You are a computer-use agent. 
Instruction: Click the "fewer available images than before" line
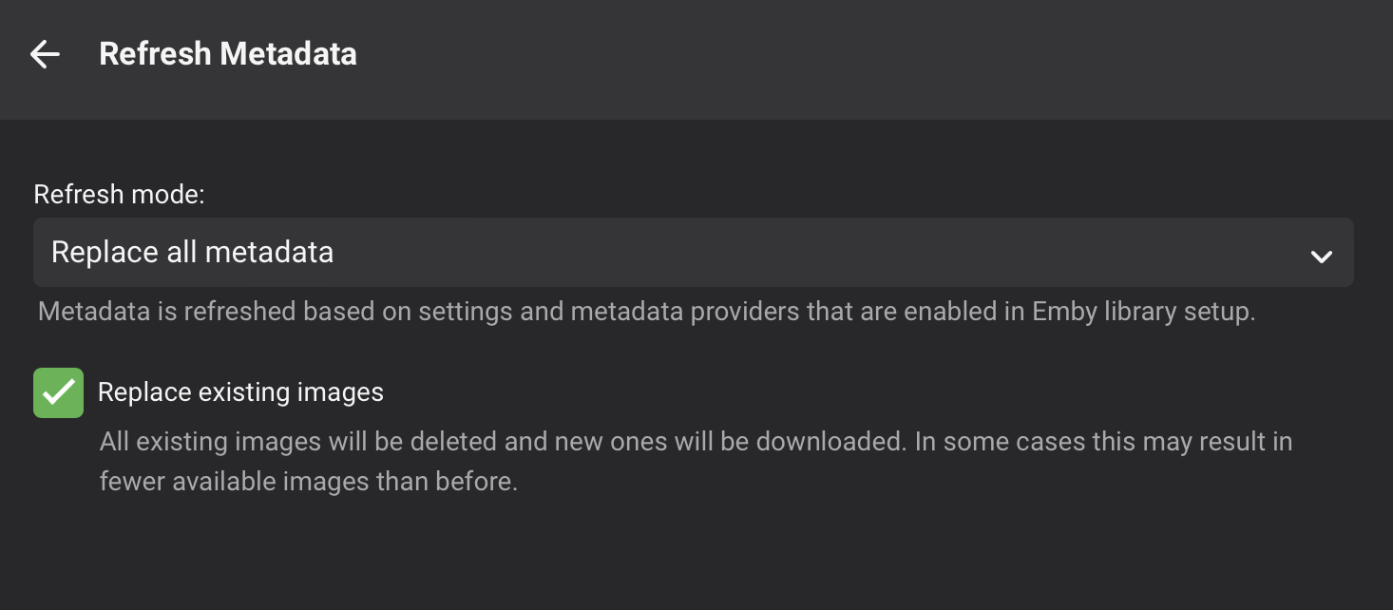click(309, 482)
